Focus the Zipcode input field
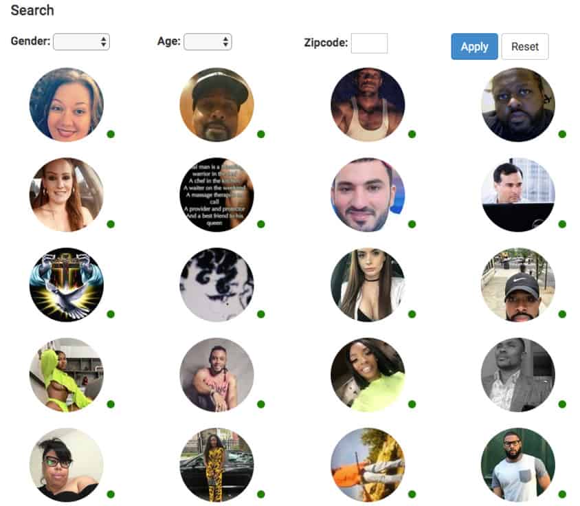Image resolution: width=580 pixels, height=506 pixels. coord(369,43)
